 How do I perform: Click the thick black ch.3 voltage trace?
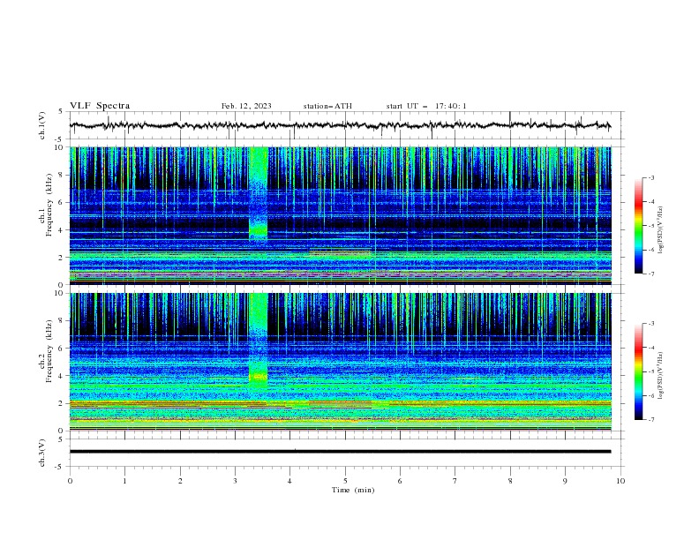pyautogui.click(x=340, y=452)
